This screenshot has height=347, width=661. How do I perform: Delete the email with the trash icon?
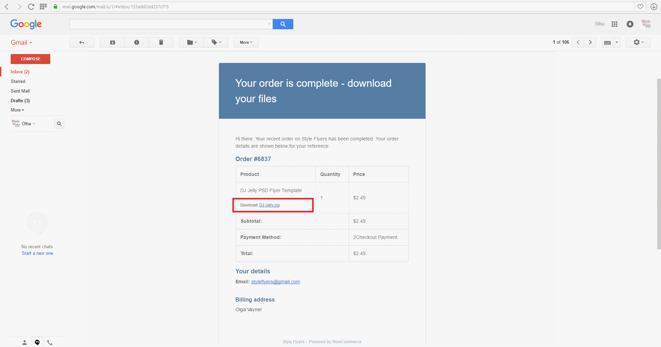coord(161,42)
